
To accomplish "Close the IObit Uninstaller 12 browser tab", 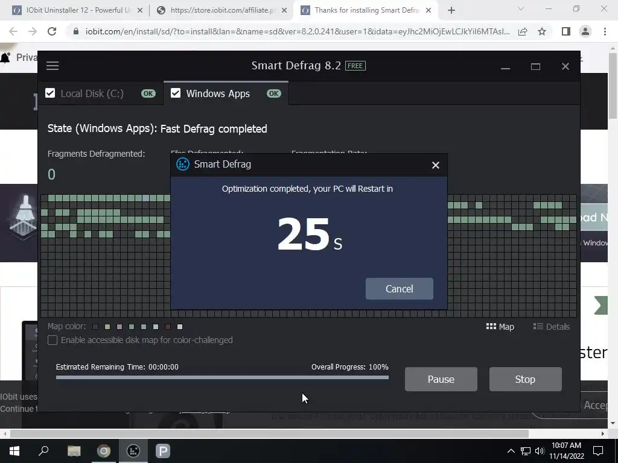I will pyautogui.click(x=140, y=11).
